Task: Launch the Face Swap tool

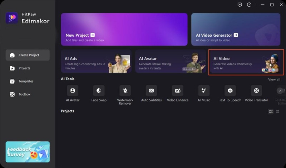Action: (x=99, y=90)
